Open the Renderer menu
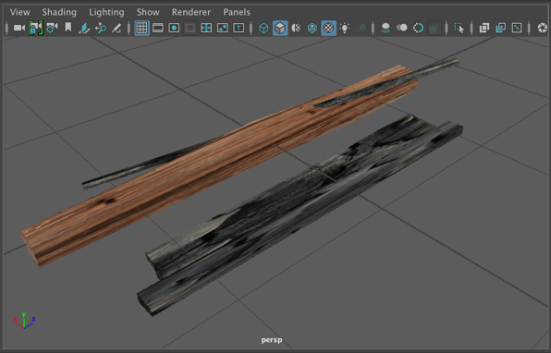551x353 pixels. pyautogui.click(x=191, y=12)
